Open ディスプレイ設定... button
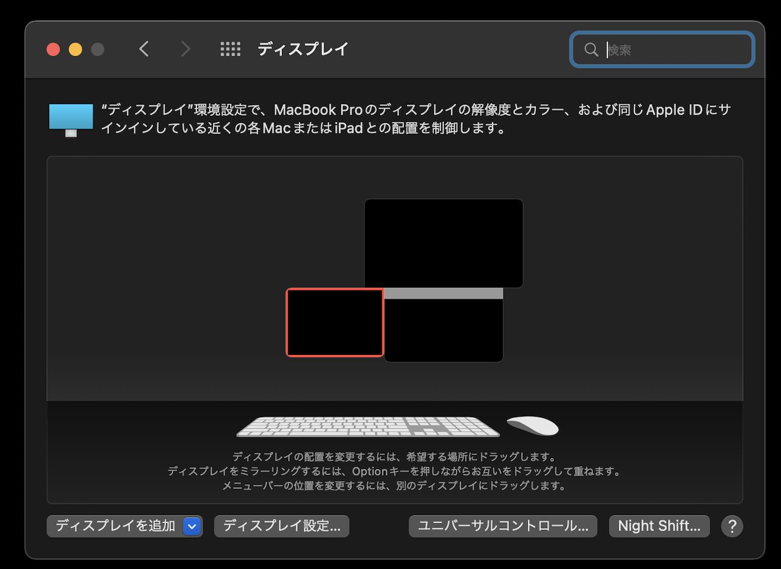781x569 pixels. (x=282, y=526)
